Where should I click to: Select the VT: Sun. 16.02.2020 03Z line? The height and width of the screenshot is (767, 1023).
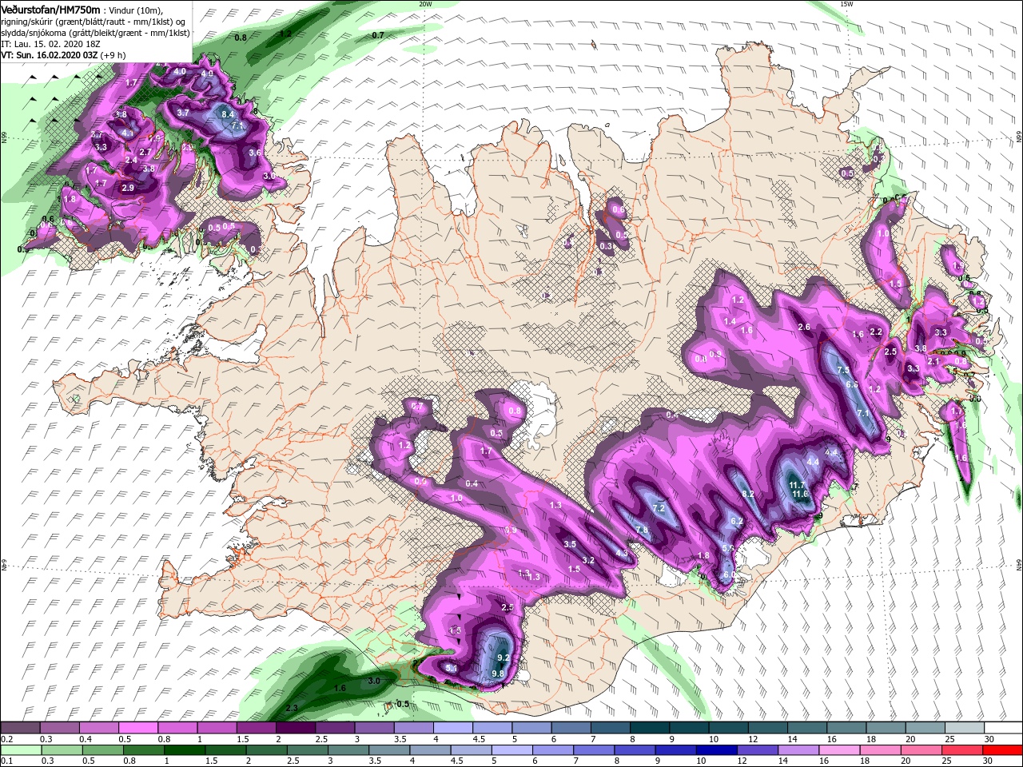(49, 55)
